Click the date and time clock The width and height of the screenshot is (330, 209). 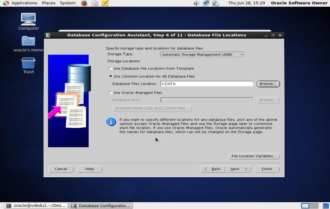pyautogui.click(x=246, y=3)
